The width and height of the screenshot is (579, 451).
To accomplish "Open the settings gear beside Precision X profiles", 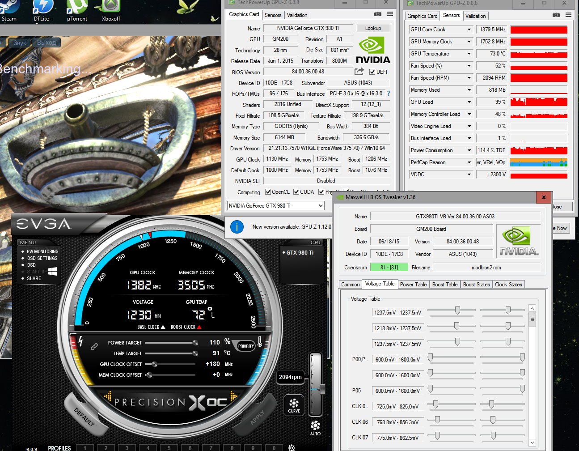I will (292, 447).
